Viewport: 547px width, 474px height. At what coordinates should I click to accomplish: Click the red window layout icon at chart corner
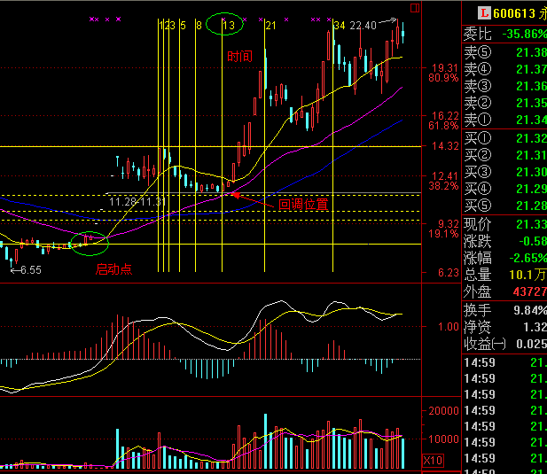(442, 8)
